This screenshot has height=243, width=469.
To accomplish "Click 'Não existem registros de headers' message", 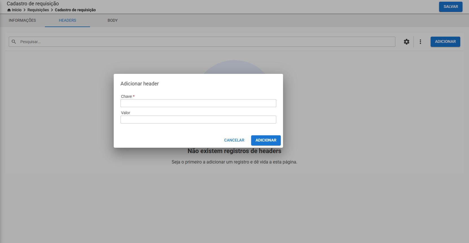I will point(234,151).
